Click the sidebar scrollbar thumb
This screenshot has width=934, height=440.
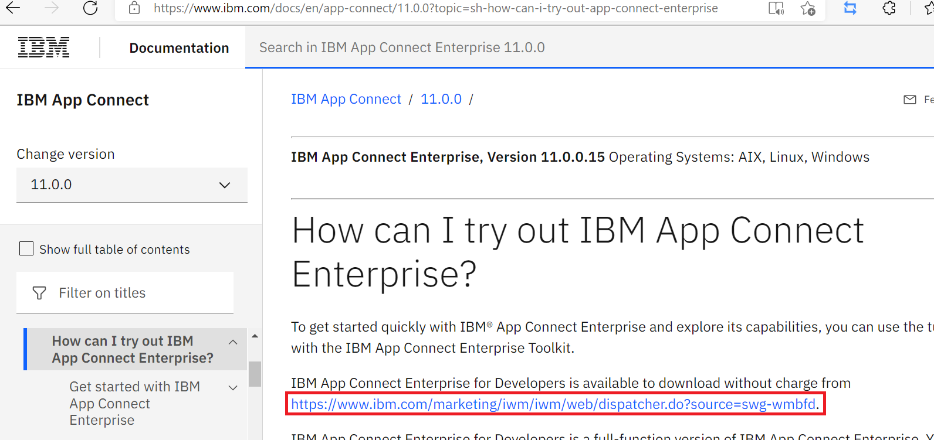255,374
